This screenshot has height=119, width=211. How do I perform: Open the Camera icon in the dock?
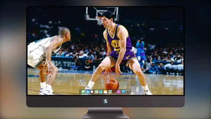pos(128,92)
